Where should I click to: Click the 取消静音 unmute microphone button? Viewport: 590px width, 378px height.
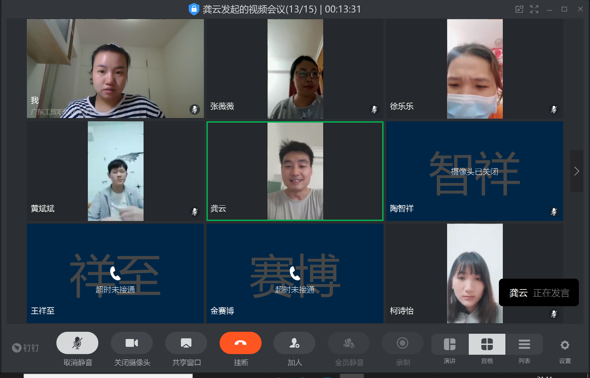(x=77, y=343)
